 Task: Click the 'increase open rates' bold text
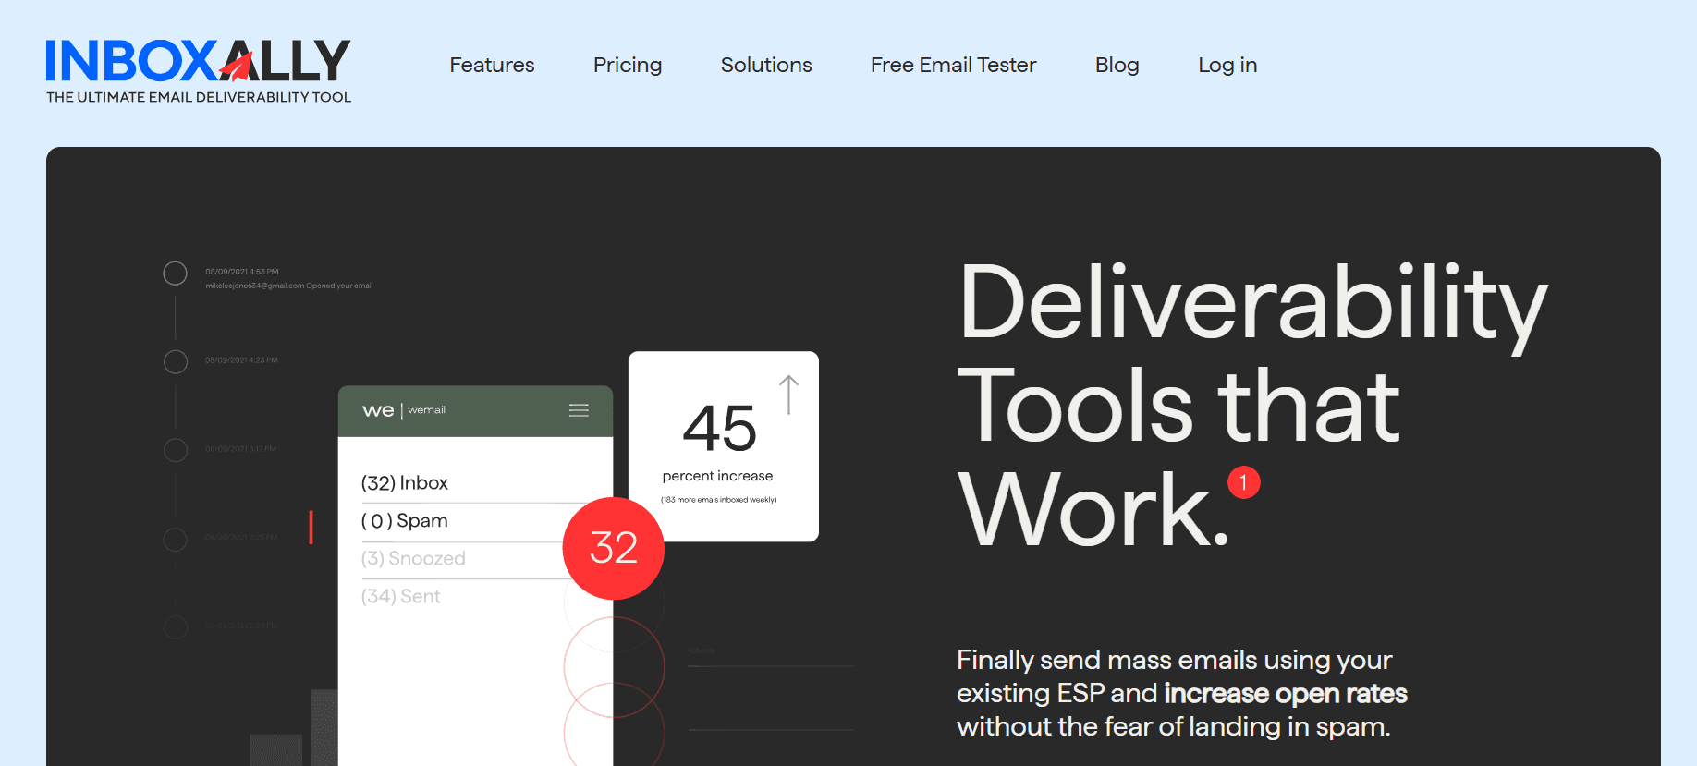(x=1285, y=693)
